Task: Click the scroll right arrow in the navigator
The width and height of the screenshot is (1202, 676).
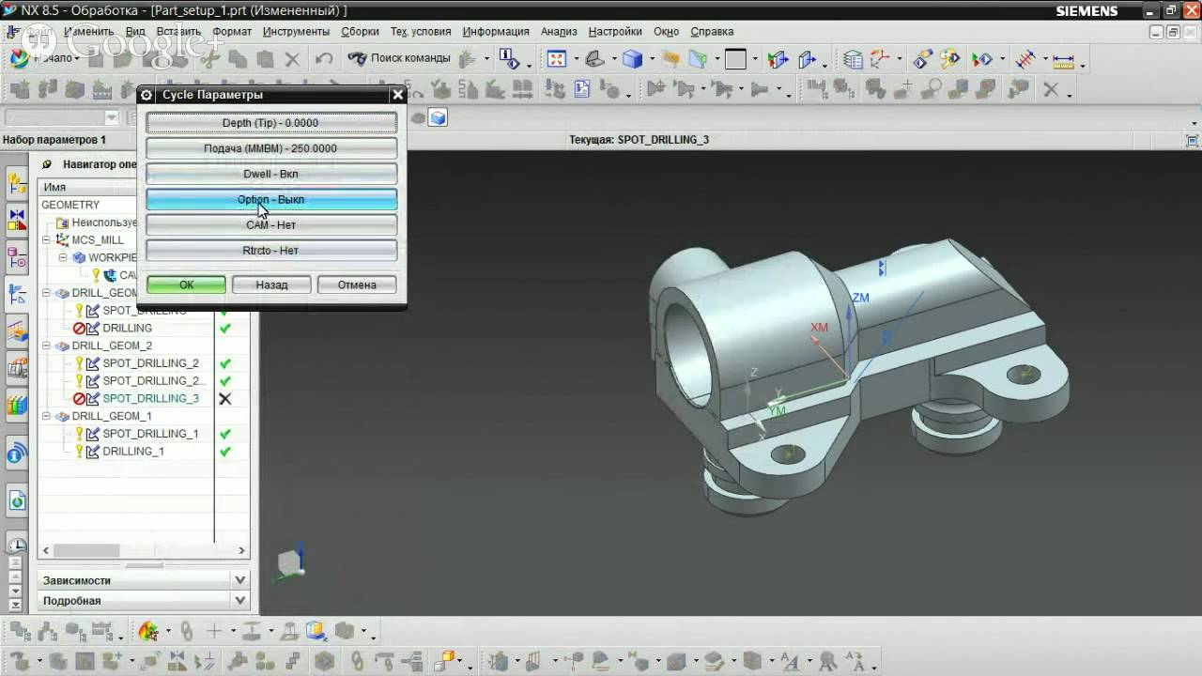Action: point(241,550)
